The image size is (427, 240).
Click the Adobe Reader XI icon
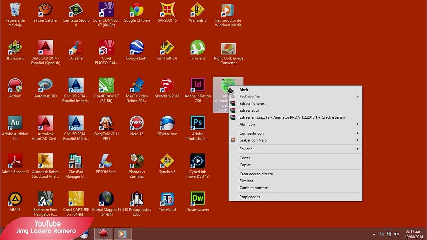coord(15,164)
